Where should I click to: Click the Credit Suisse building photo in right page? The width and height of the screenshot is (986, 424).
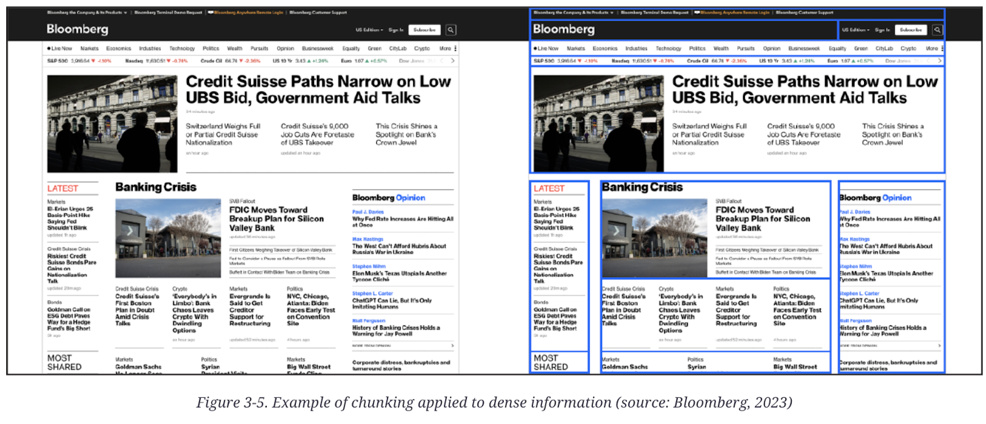(x=598, y=123)
